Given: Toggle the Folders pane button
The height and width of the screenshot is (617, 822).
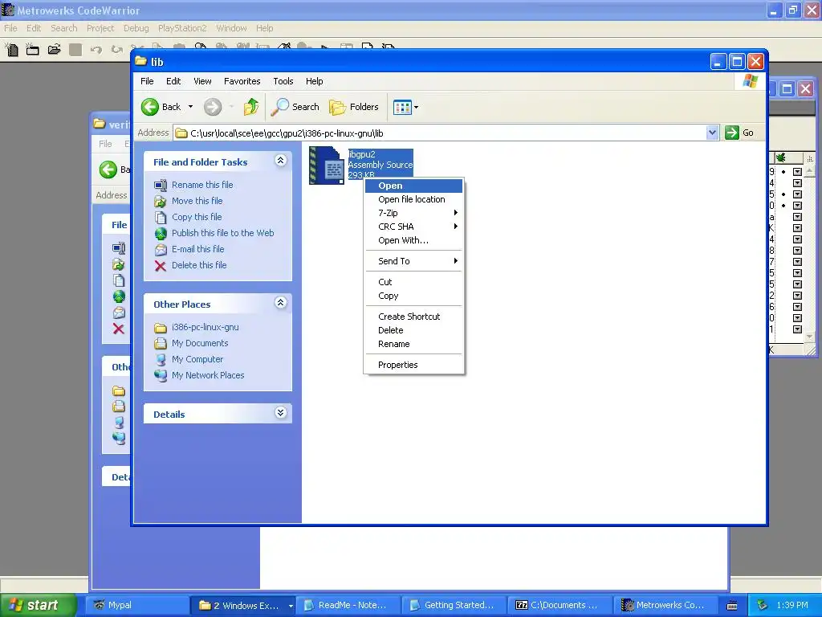Looking at the screenshot, I should click(x=353, y=107).
